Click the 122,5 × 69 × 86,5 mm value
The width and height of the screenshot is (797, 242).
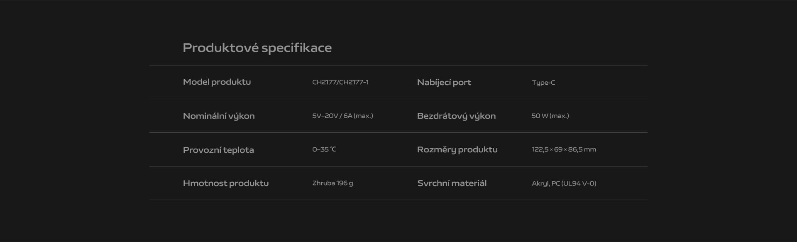(x=564, y=149)
